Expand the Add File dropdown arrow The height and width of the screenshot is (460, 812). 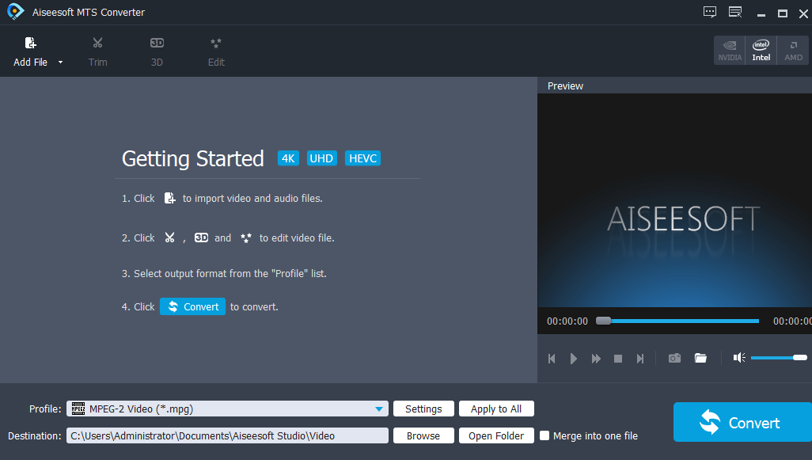pos(61,63)
